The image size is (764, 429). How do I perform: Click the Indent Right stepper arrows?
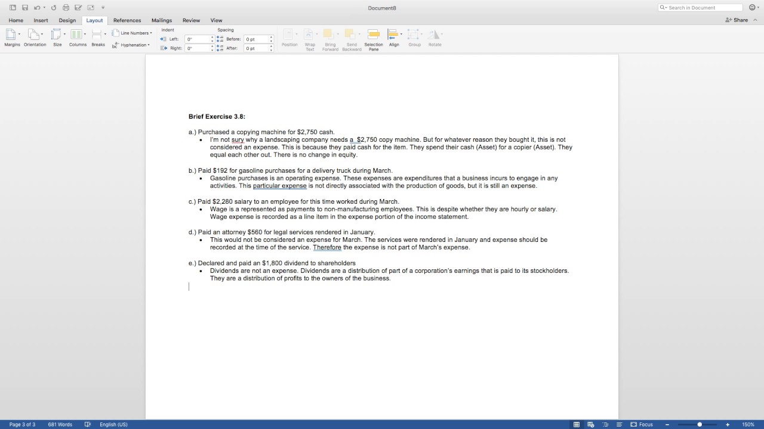(x=212, y=48)
